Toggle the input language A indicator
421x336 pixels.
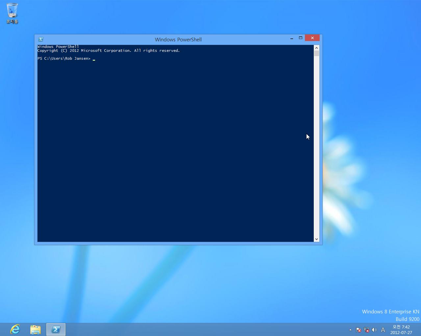pos(383,330)
